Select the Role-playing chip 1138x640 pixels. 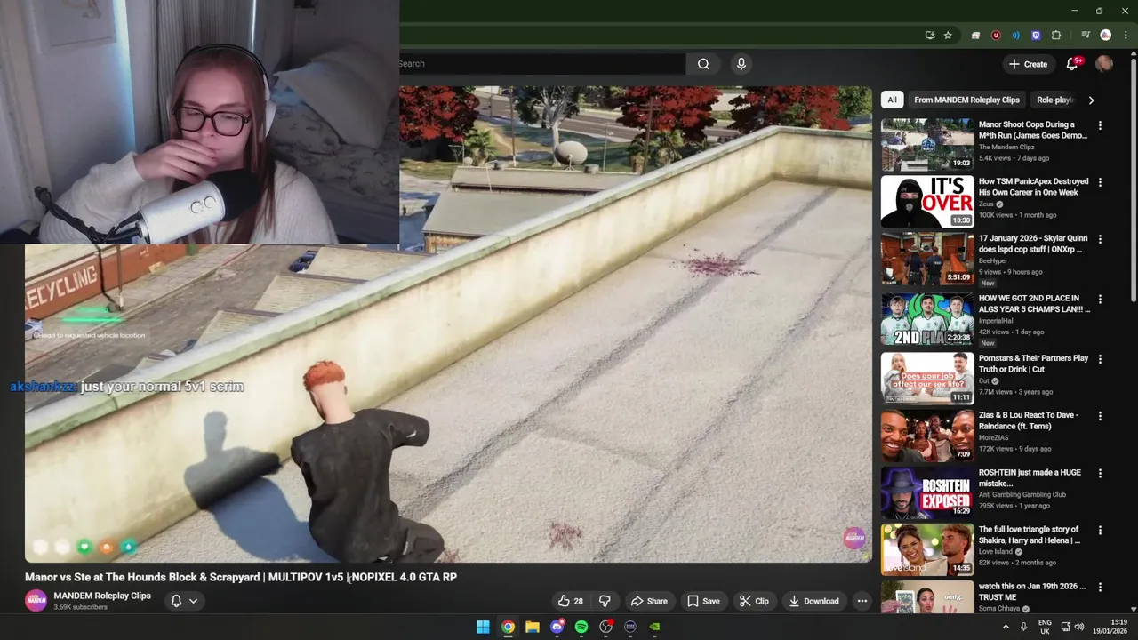pyautogui.click(x=1055, y=100)
